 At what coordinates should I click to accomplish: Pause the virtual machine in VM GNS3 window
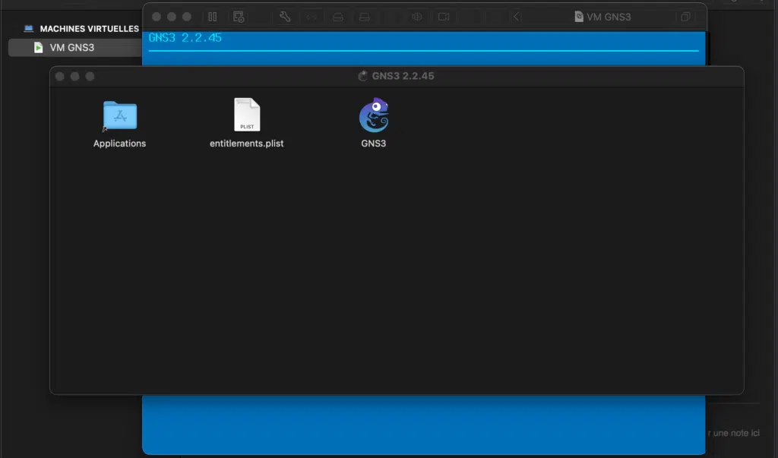213,17
